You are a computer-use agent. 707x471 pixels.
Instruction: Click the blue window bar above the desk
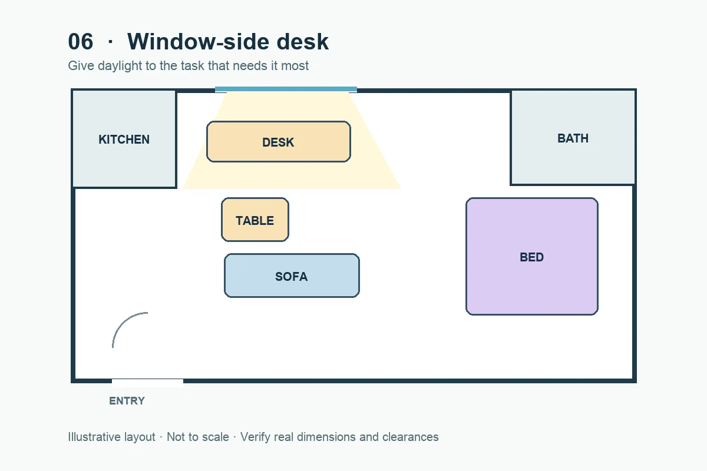[x=286, y=89]
